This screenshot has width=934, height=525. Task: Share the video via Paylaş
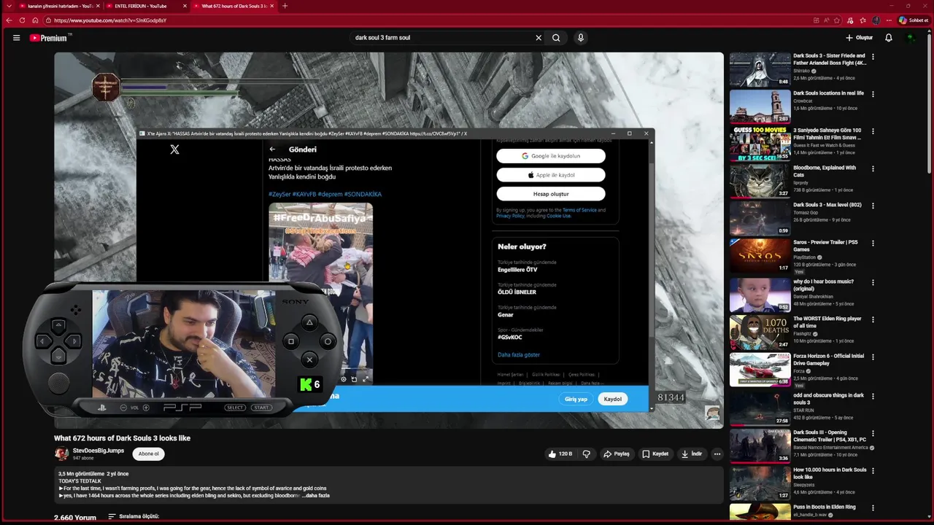[617, 454]
